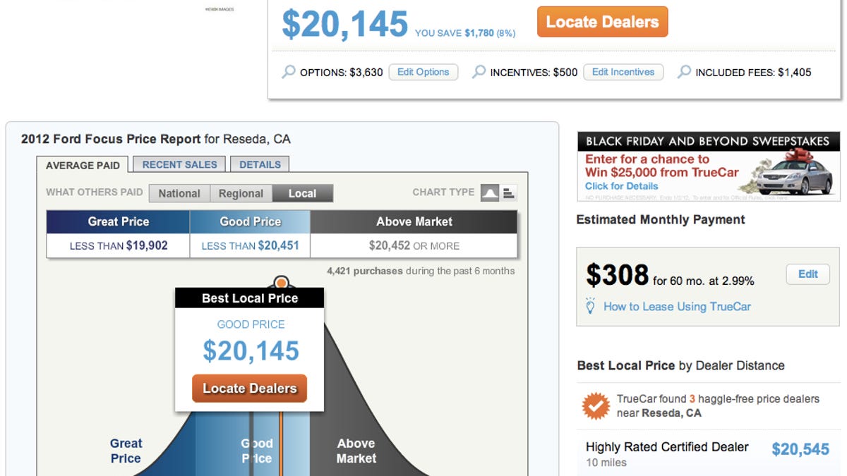The image size is (847, 476).
Task: Click the orange price marker above the chart
Action: pyautogui.click(x=281, y=283)
